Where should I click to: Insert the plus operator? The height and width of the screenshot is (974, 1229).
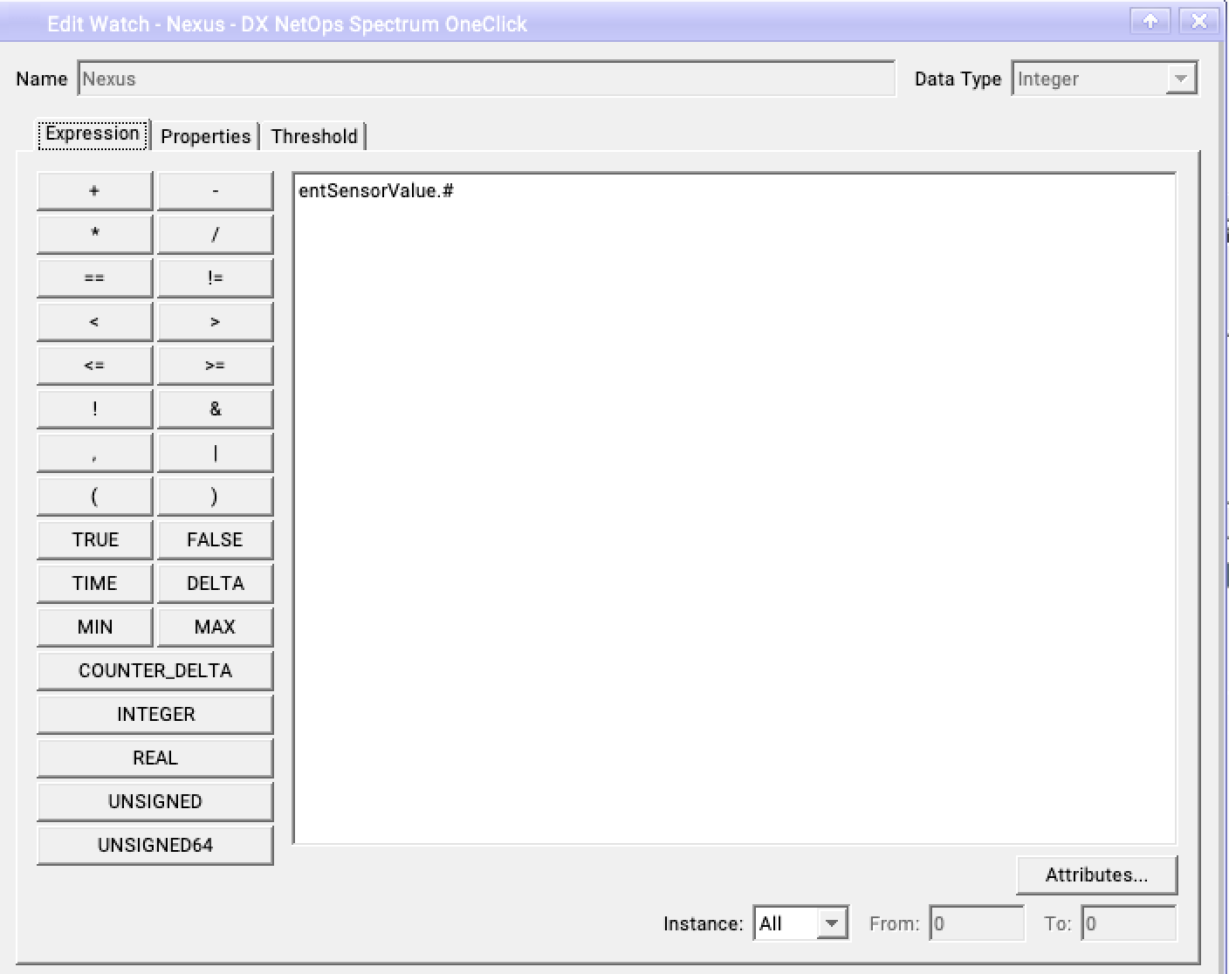click(x=94, y=191)
